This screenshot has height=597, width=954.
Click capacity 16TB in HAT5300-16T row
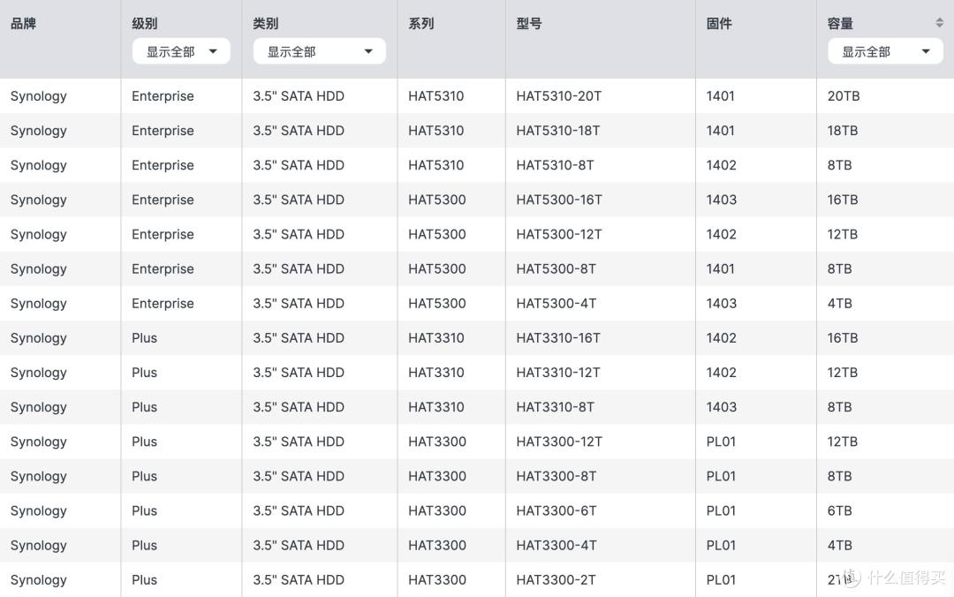(x=842, y=200)
